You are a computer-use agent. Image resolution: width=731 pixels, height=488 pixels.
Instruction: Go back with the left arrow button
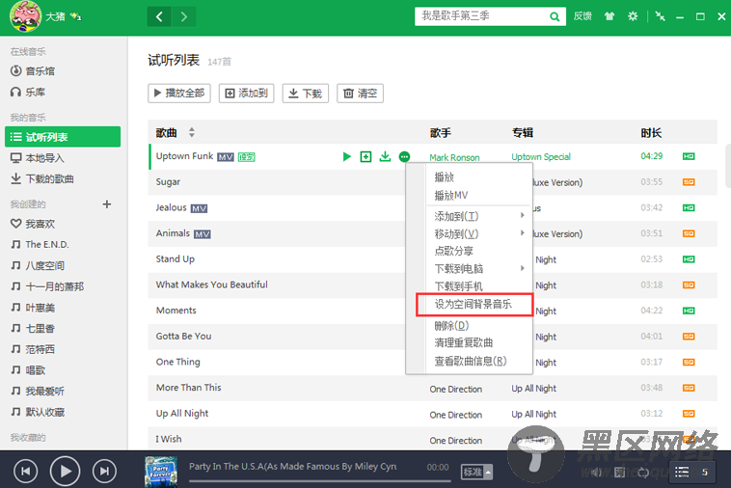click(x=159, y=16)
